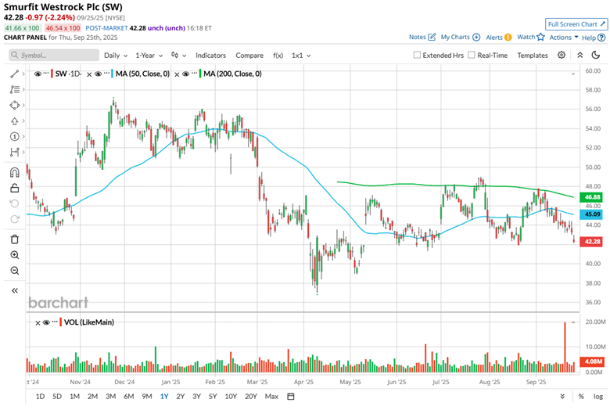Viewport: 610px width, 410px height.
Task: Open the 1-Year period dropdown
Action: 149,56
